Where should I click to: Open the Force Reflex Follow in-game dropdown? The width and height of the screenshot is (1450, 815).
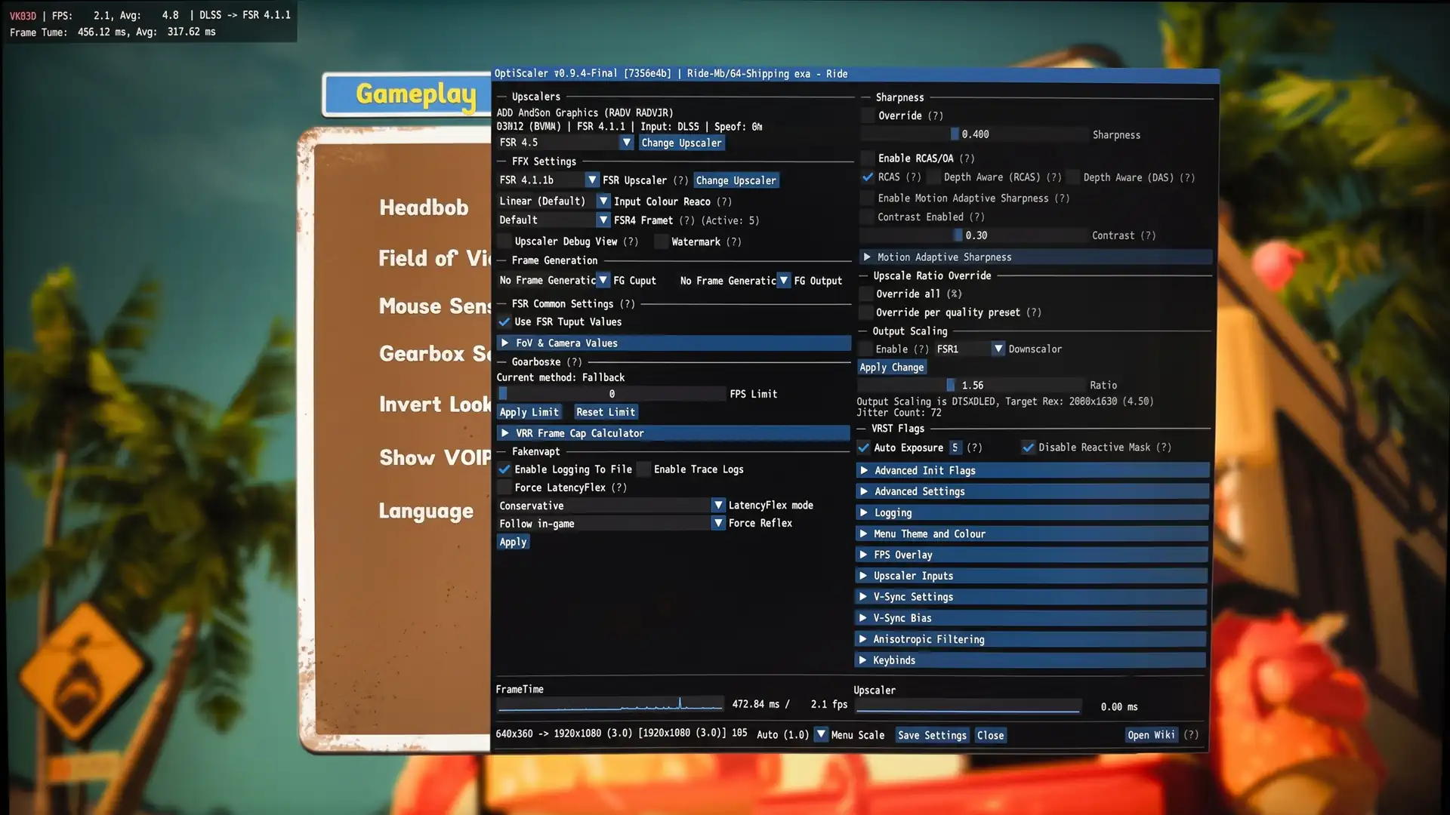pyautogui.click(x=611, y=523)
